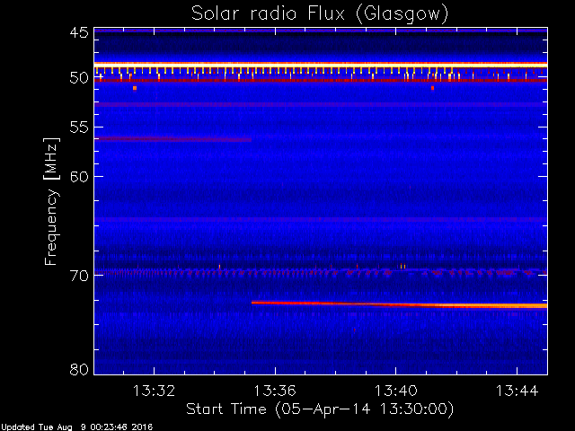The height and width of the screenshot is (431, 575).
Task: Click the 'Solar radio Flux (Glasgow)' title
Action: coord(320,13)
